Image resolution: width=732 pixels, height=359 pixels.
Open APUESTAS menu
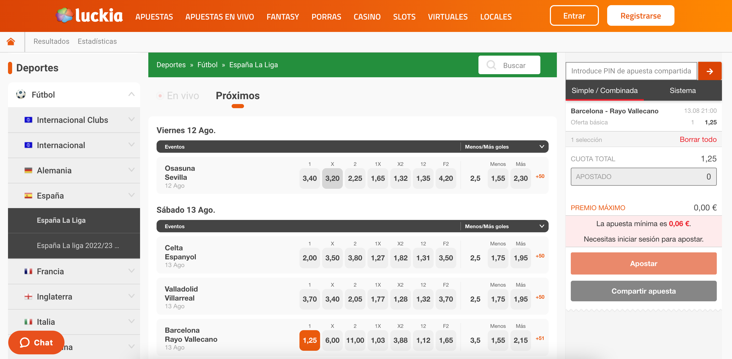(154, 17)
